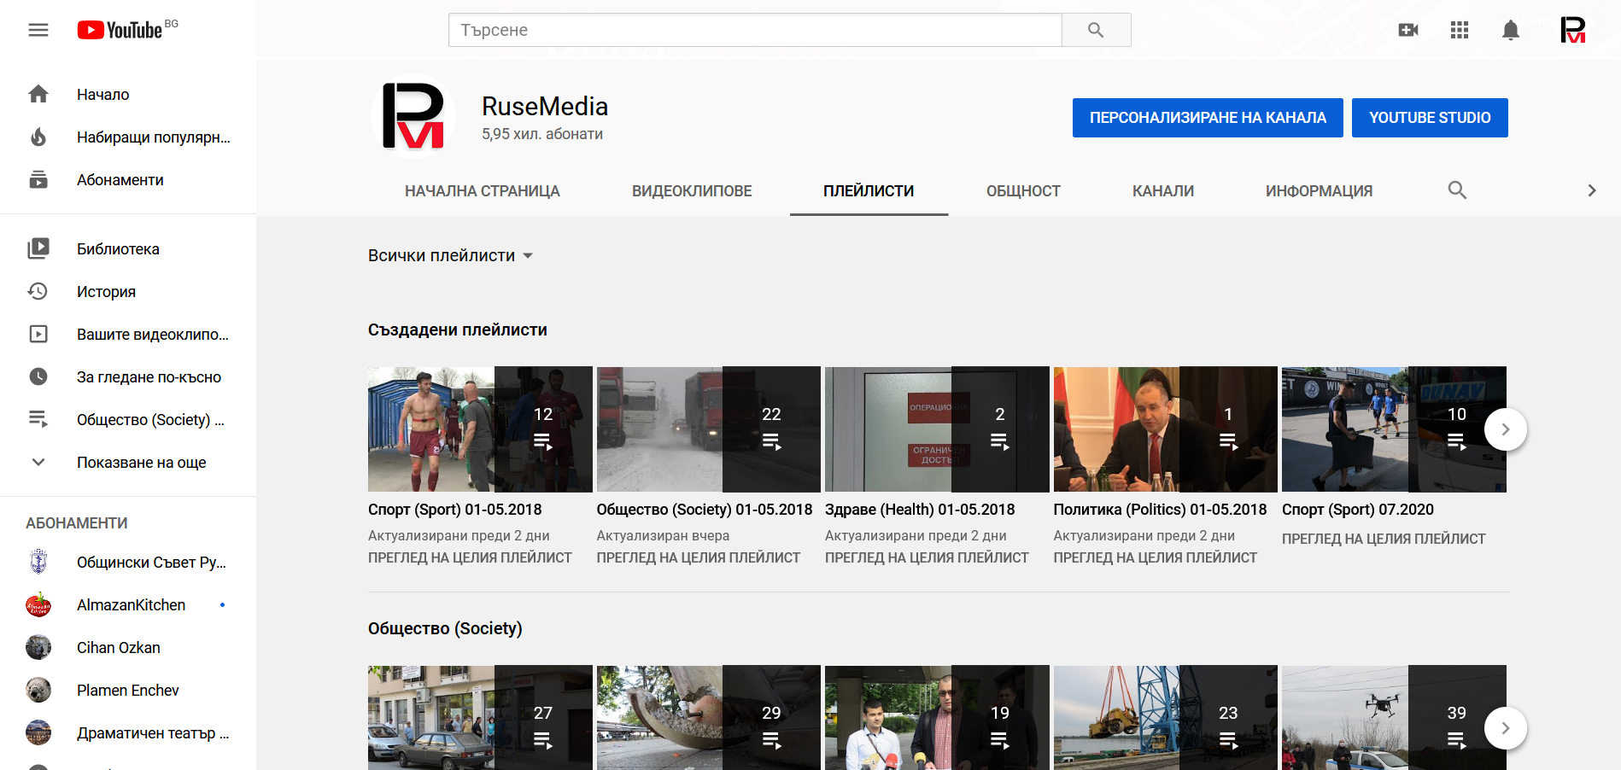This screenshot has width=1621, height=770.
Task: Open the НАЧАЛНА СТРАНИЦА tab
Action: pos(483,191)
